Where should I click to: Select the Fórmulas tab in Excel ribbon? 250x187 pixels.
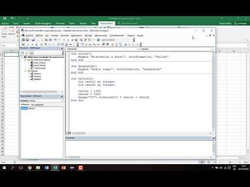coord(60,23)
